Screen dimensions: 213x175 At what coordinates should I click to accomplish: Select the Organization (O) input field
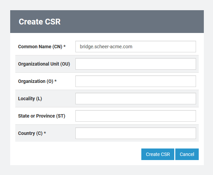[x=136, y=81]
